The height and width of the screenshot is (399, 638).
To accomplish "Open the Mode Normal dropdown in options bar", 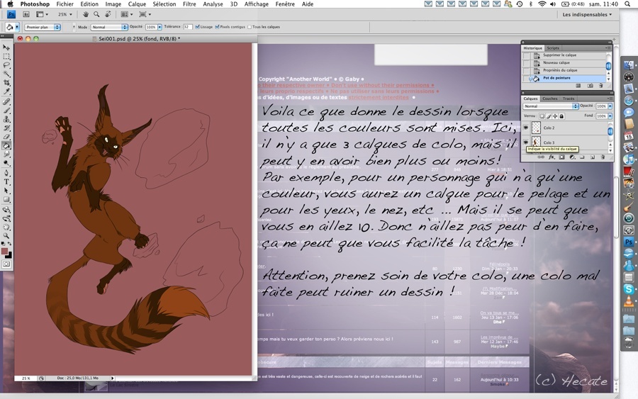I will click(108, 27).
